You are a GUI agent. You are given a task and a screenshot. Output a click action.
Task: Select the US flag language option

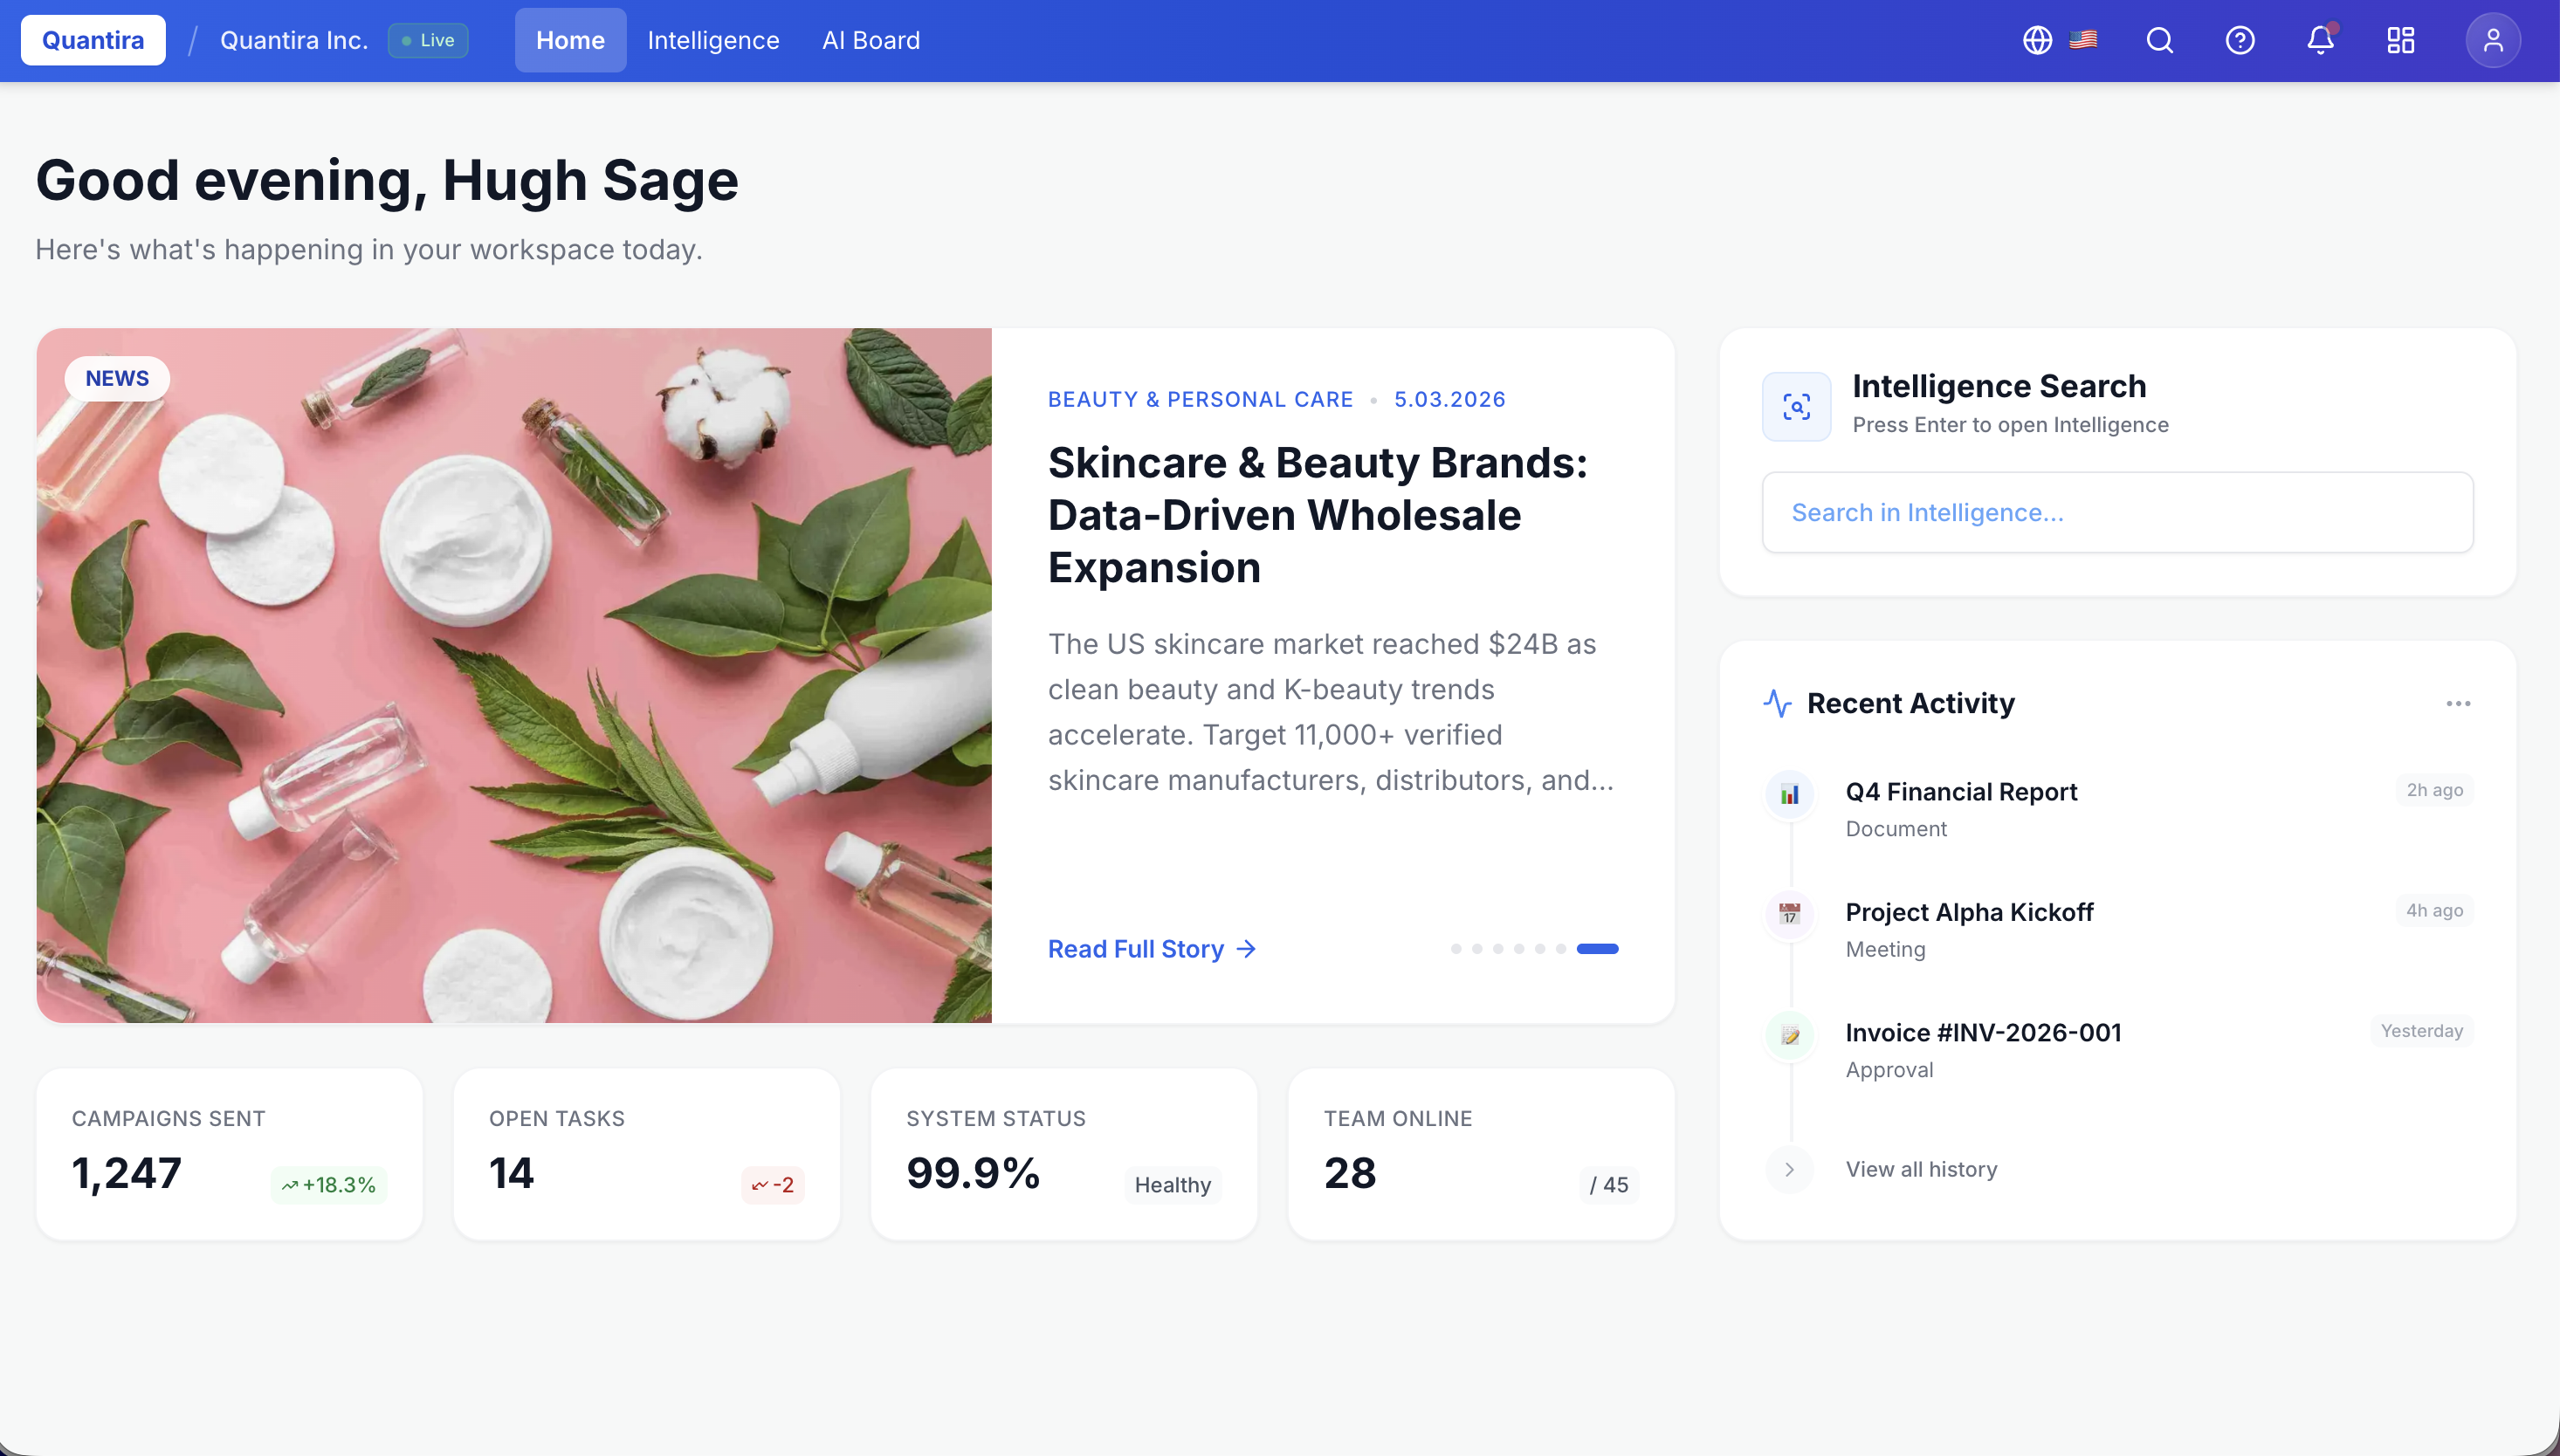2085,40
